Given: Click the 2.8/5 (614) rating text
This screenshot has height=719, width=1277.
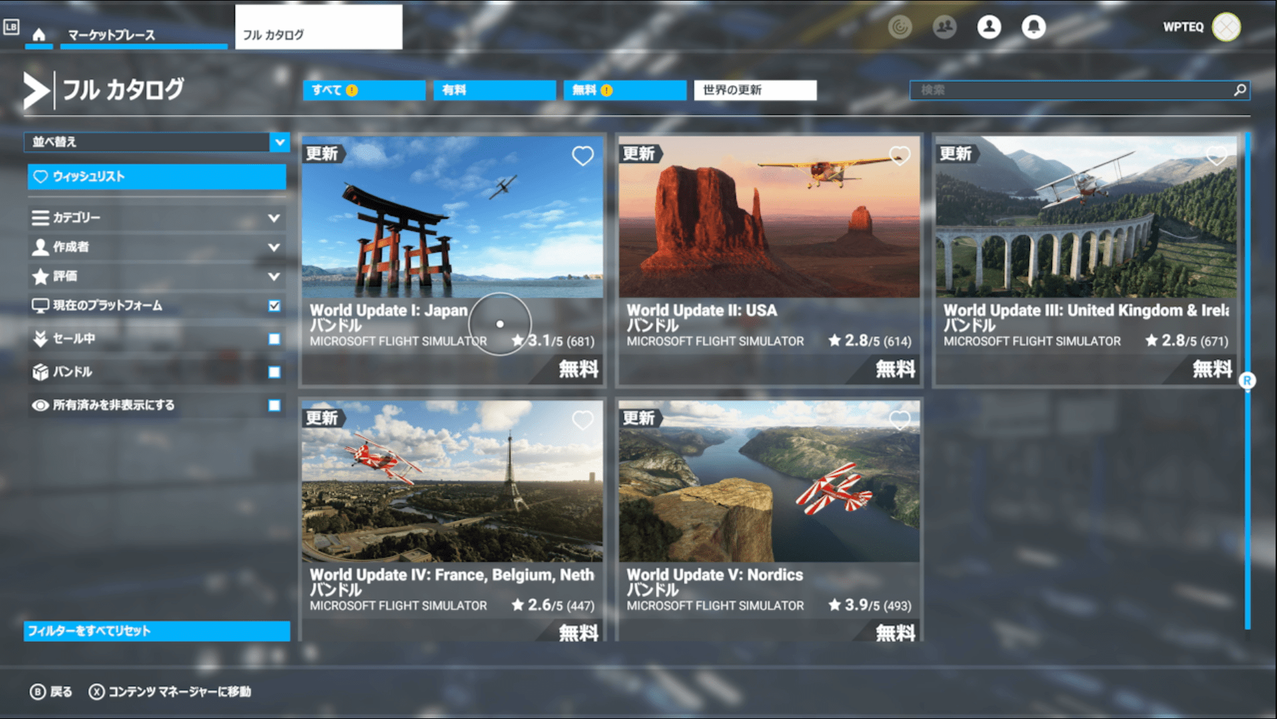Looking at the screenshot, I should tap(870, 341).
